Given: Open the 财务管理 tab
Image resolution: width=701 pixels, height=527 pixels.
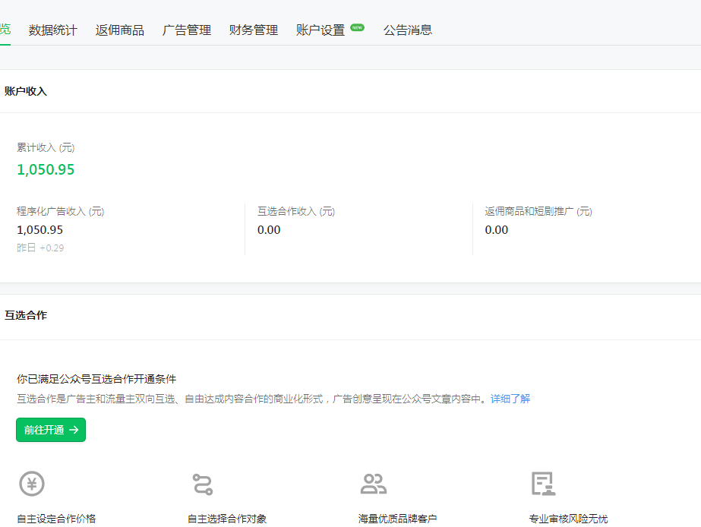Looking at the screenshot, I should coord(254,30).
